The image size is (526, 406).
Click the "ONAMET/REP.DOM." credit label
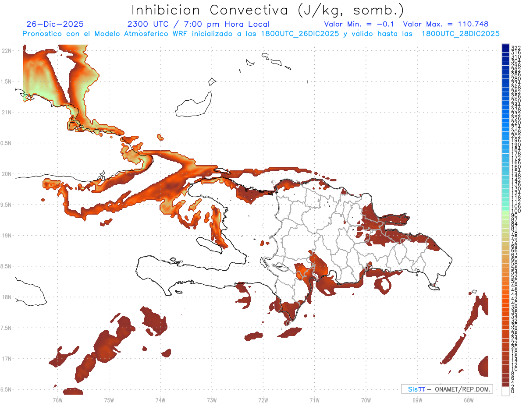point(462,389)
